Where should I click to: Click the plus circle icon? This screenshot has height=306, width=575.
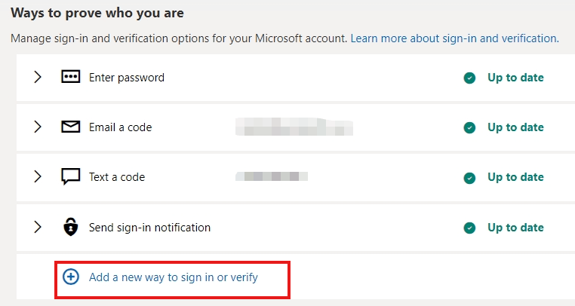coord(71,277)
